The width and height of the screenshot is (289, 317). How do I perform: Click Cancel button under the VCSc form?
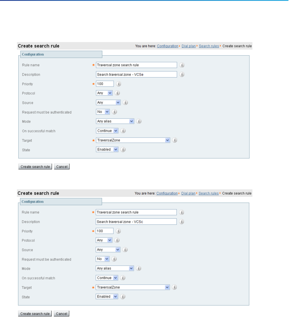click(x=62, y=314)
